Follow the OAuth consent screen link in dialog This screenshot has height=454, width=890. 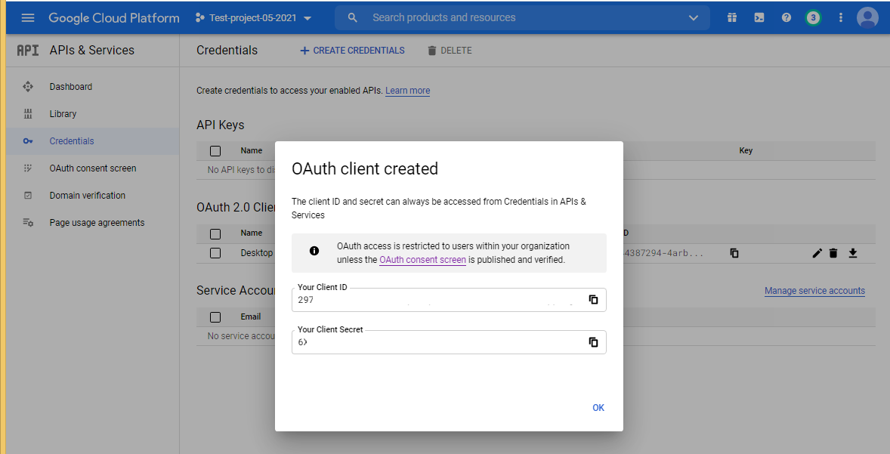(422, 260)
